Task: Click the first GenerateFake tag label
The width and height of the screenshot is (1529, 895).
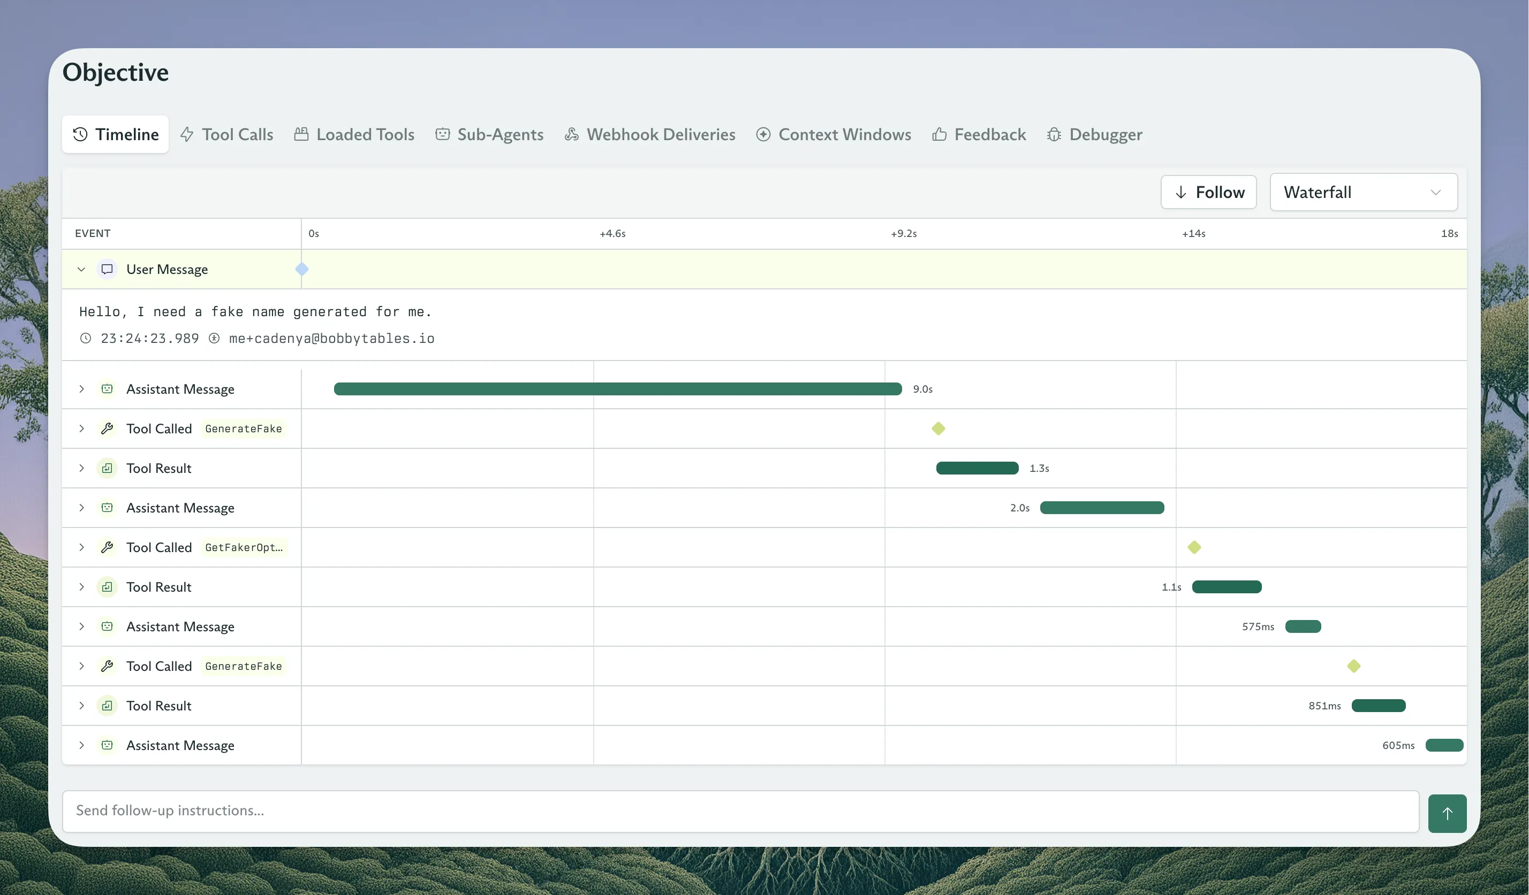Action: coord(243,429)
